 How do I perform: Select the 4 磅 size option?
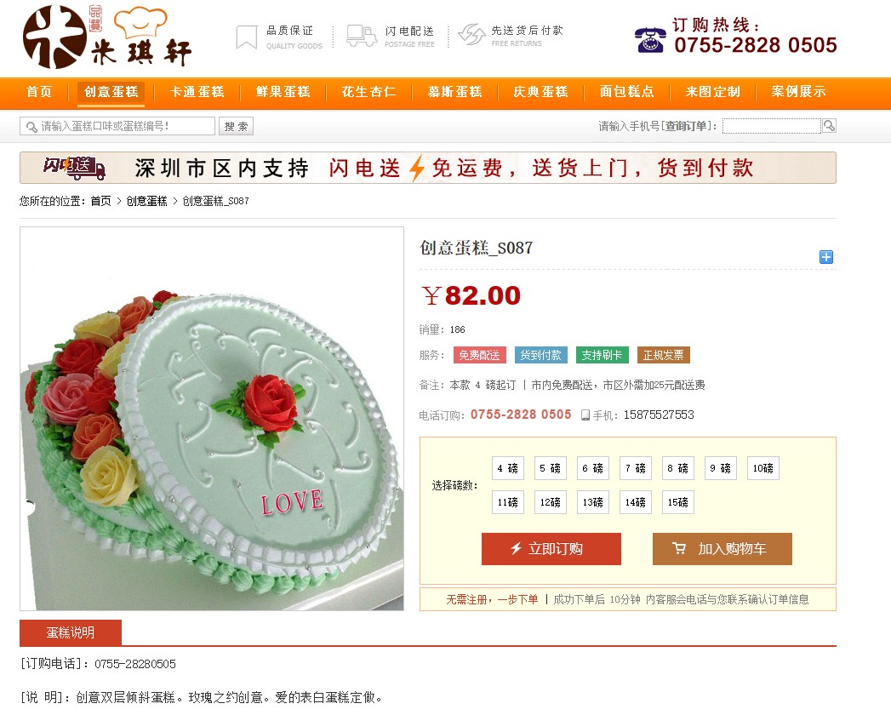click(x=507, y=468)
